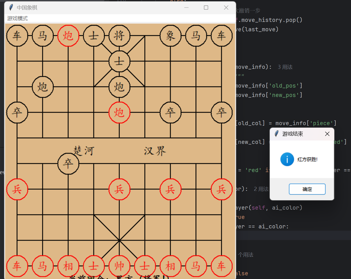Click 'new_pos' string in the code editor
Image resolution: width=351 pixels, height=279 pixels.
(284, 95)
